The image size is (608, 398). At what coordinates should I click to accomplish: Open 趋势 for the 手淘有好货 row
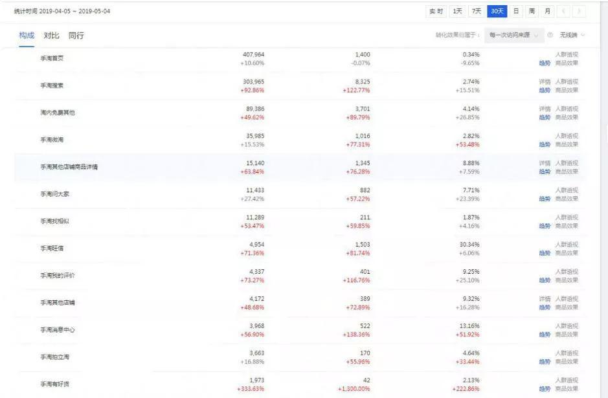[545, 389]
